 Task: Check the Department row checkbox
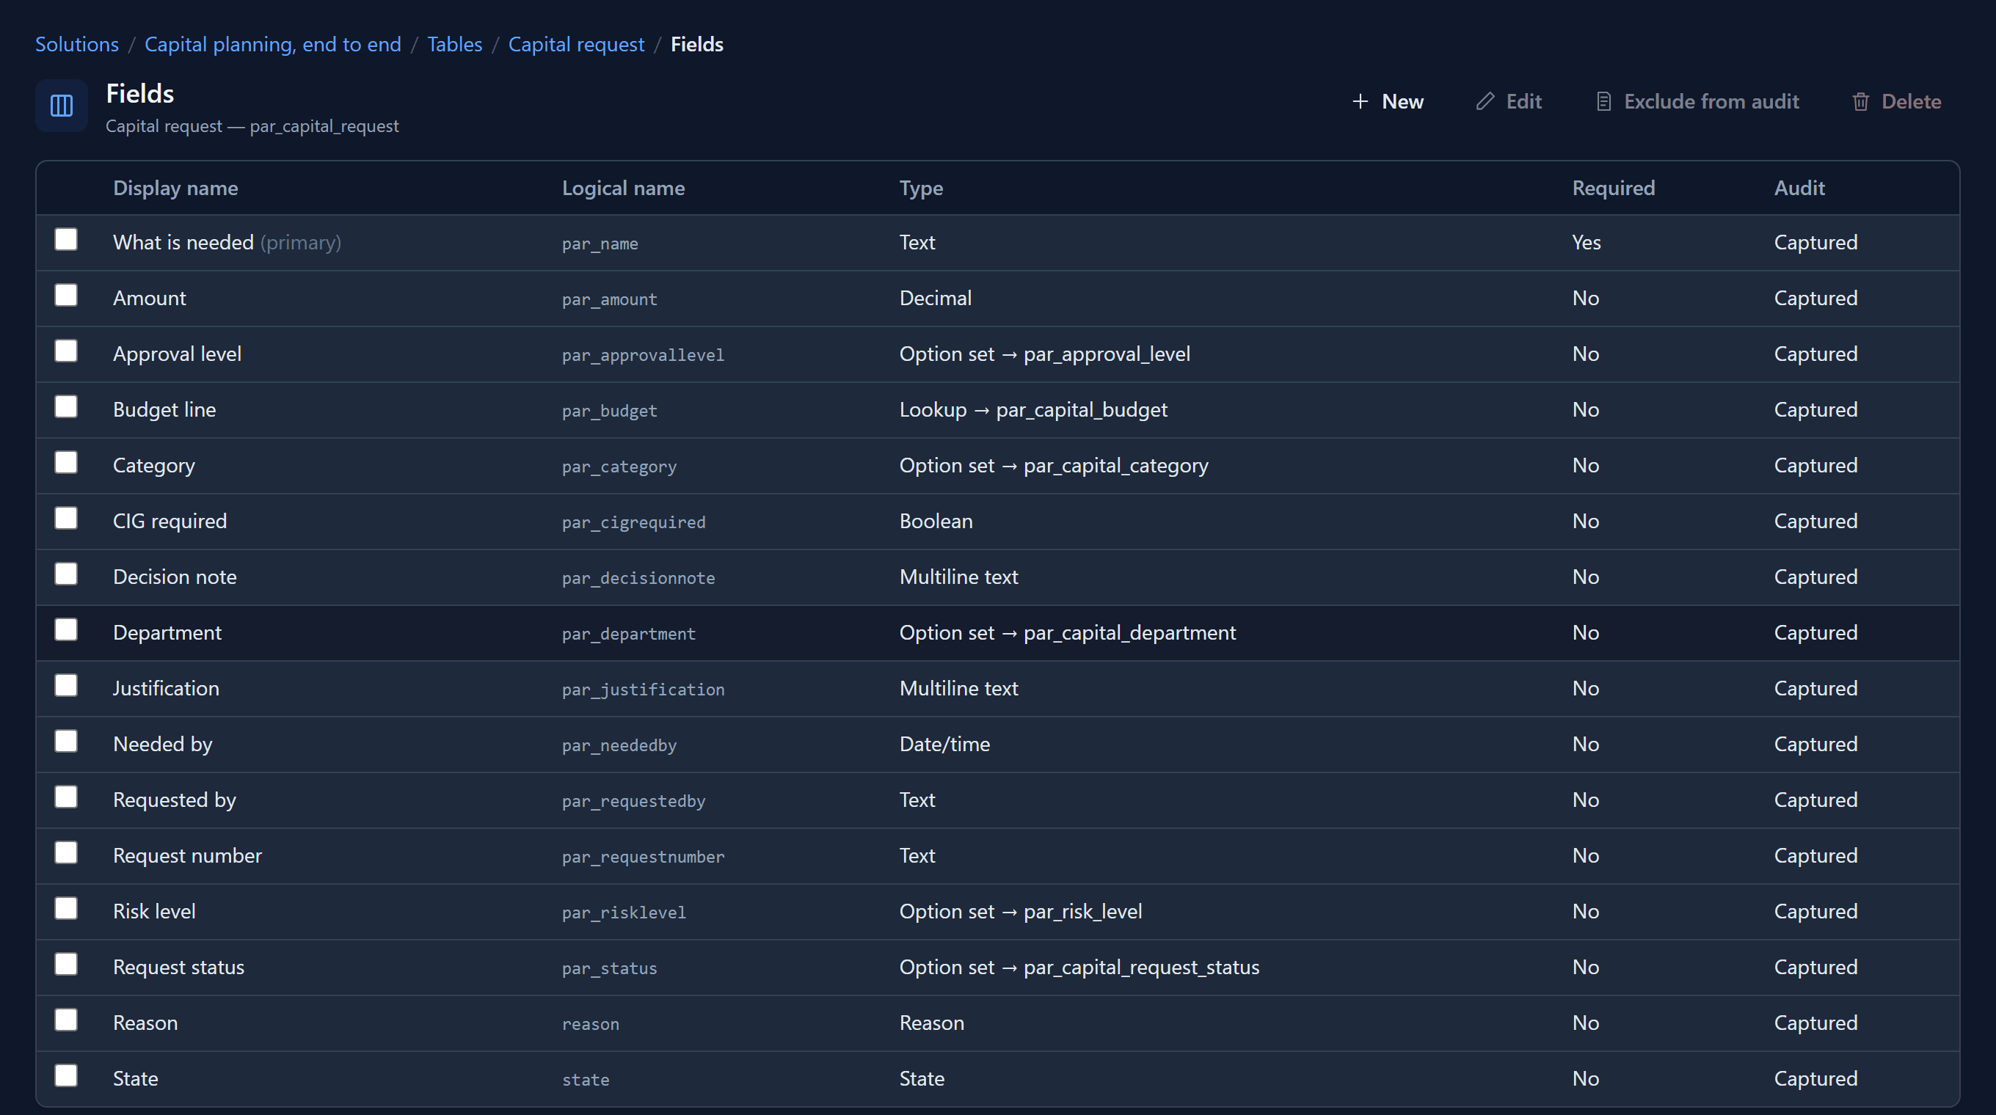[x=66, y=629]
